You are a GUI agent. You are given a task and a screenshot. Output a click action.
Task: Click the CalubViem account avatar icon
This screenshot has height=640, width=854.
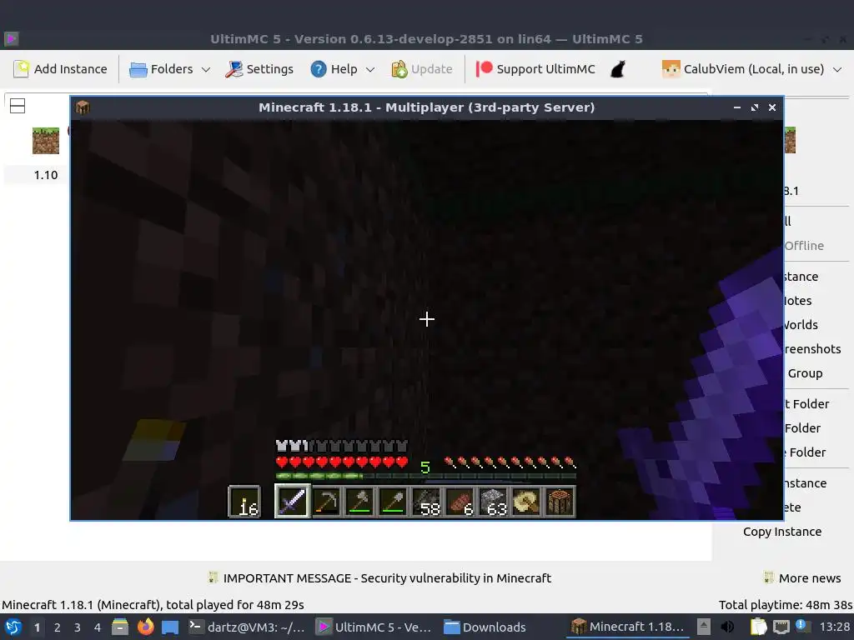click(x=671, y=69)
